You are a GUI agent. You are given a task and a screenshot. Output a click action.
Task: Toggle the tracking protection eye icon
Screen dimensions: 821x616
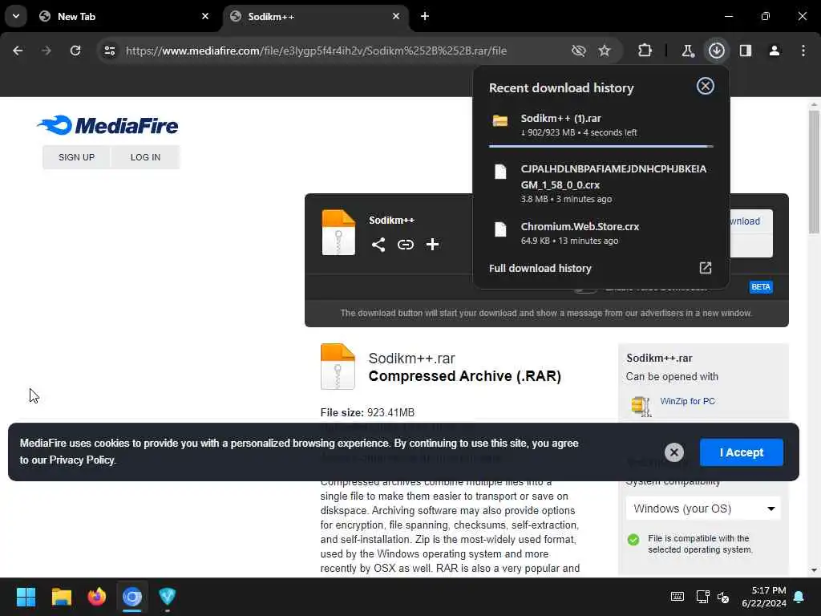[x=579, y=51]
